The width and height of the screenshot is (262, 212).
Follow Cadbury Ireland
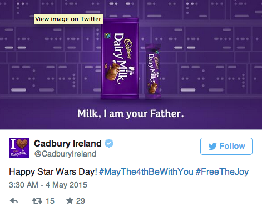pos(226,146)
